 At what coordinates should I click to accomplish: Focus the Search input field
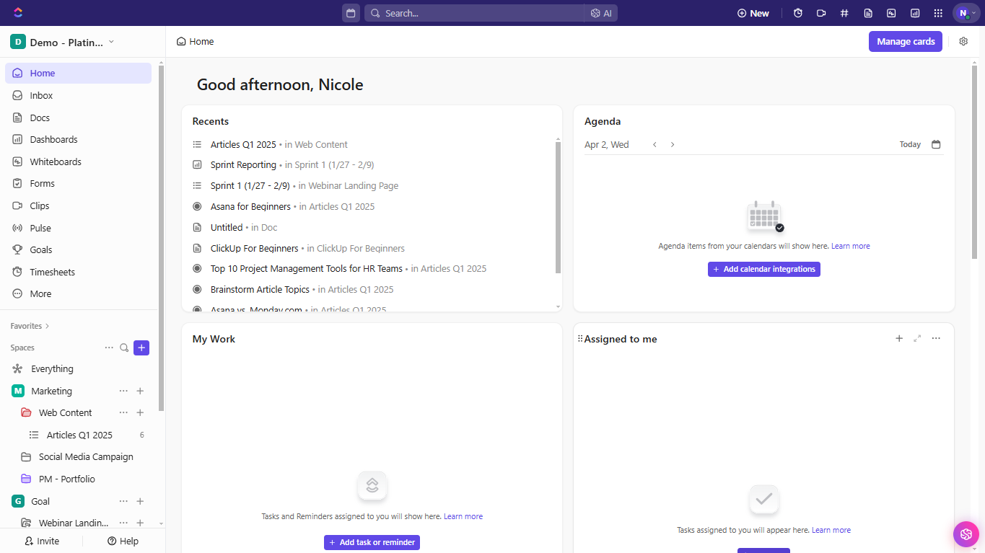coord(474,13)
